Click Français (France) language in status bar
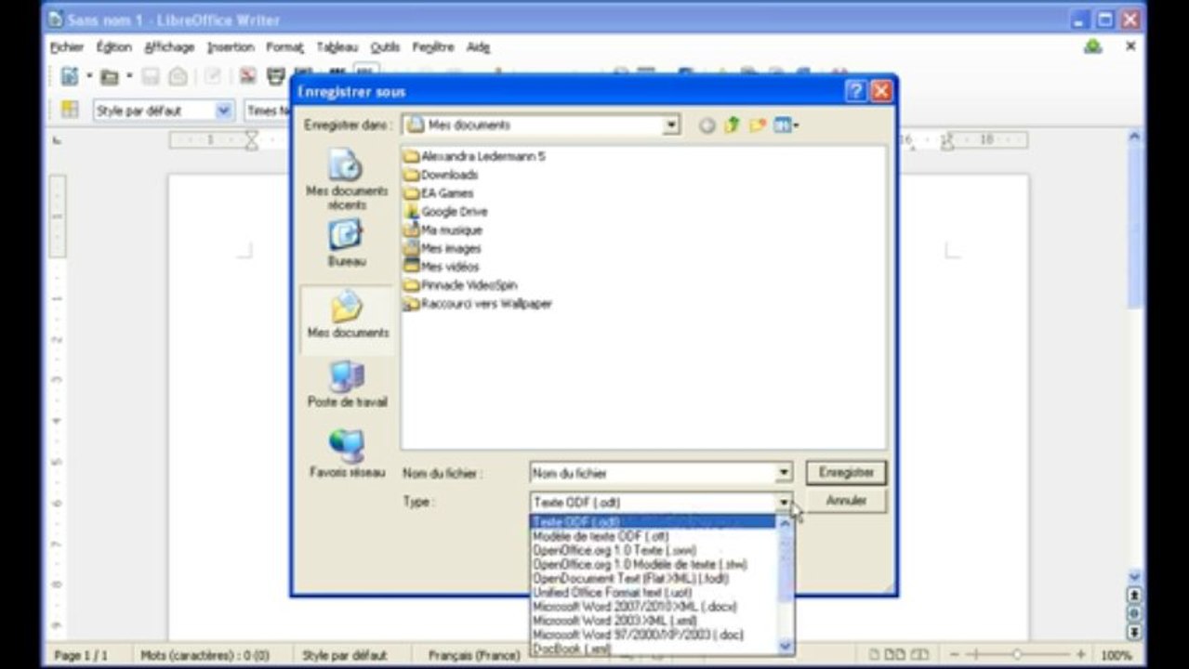This screenshot has height=669, width=1189. point(474,655)
